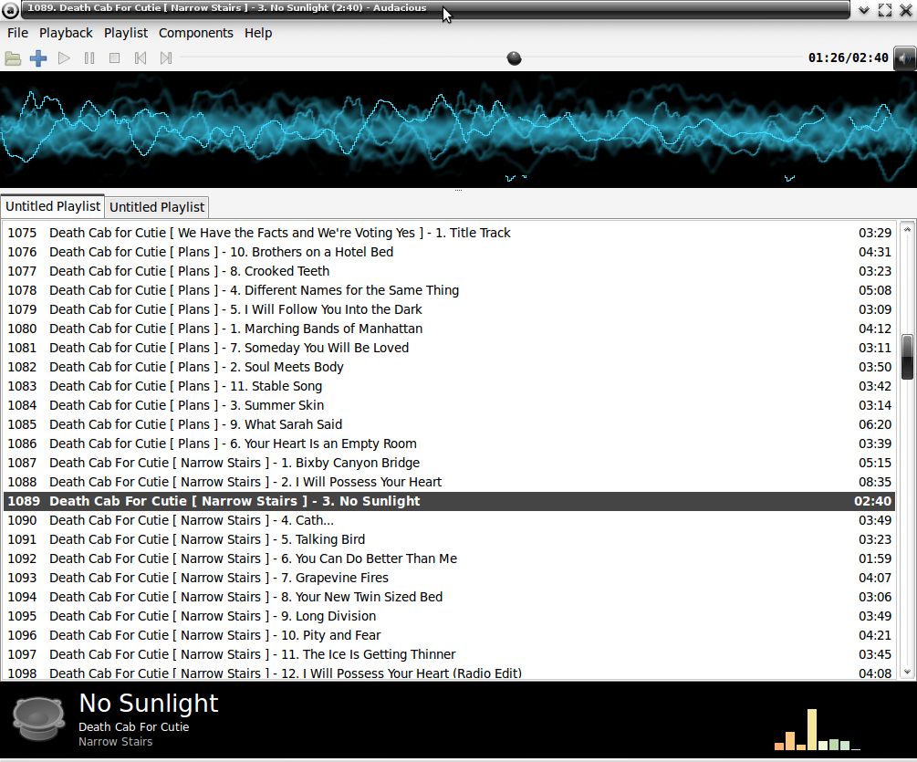Select track 1090 Cath...
917x762 pixels.
point(449,520)
